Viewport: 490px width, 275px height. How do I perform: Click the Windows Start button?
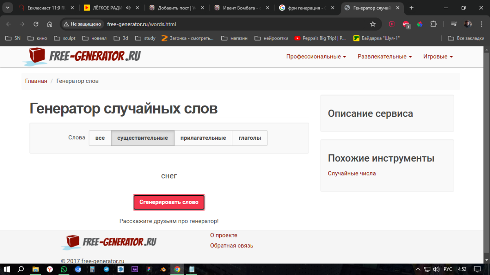tap(7, 269)
